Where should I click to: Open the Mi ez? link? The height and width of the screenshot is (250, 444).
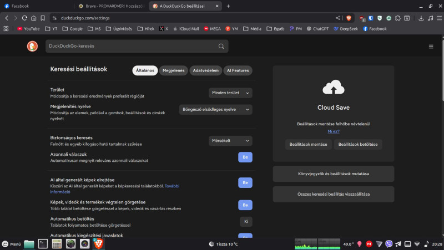coord(334,131)
